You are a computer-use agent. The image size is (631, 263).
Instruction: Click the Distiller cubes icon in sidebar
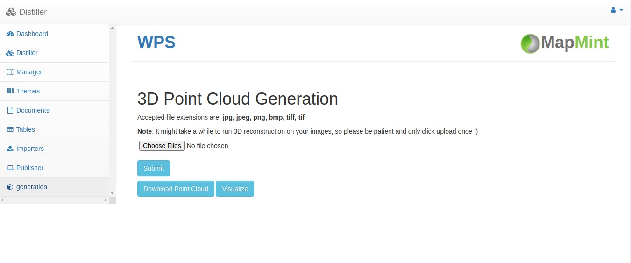[x=10, y=53]
